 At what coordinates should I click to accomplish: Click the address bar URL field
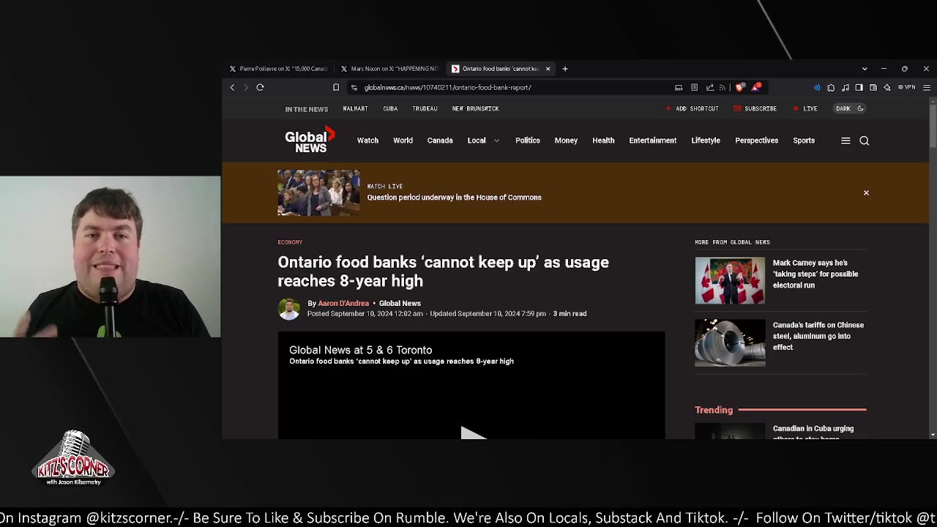click(512, 87)
